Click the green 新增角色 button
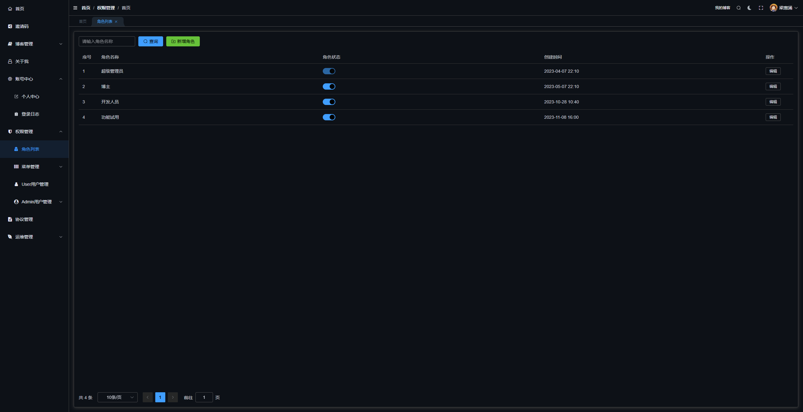803x412 pixels. pyautogui.click(x=183, y=41)
